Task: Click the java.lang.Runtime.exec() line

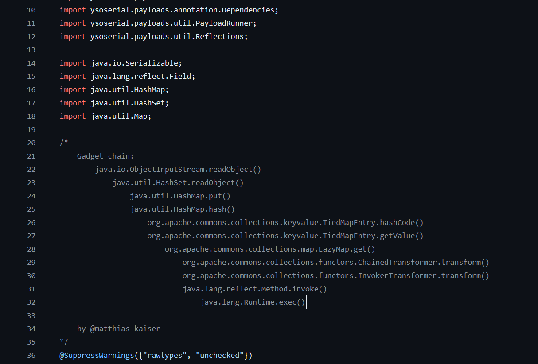Action: tap(253, 302)
